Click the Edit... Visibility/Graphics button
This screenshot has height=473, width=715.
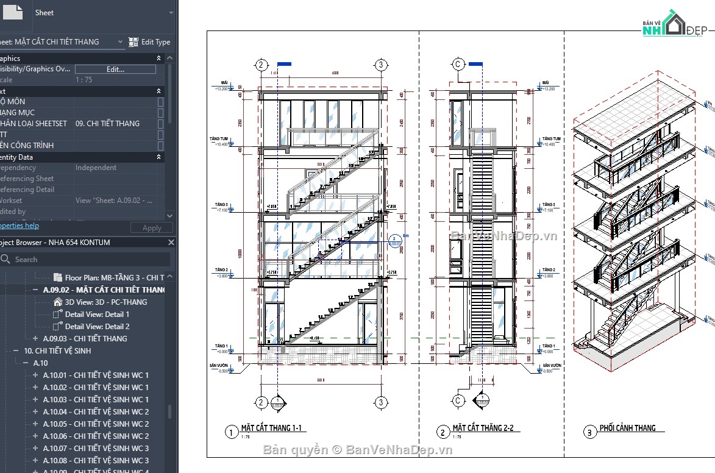(x=115, y=69)
